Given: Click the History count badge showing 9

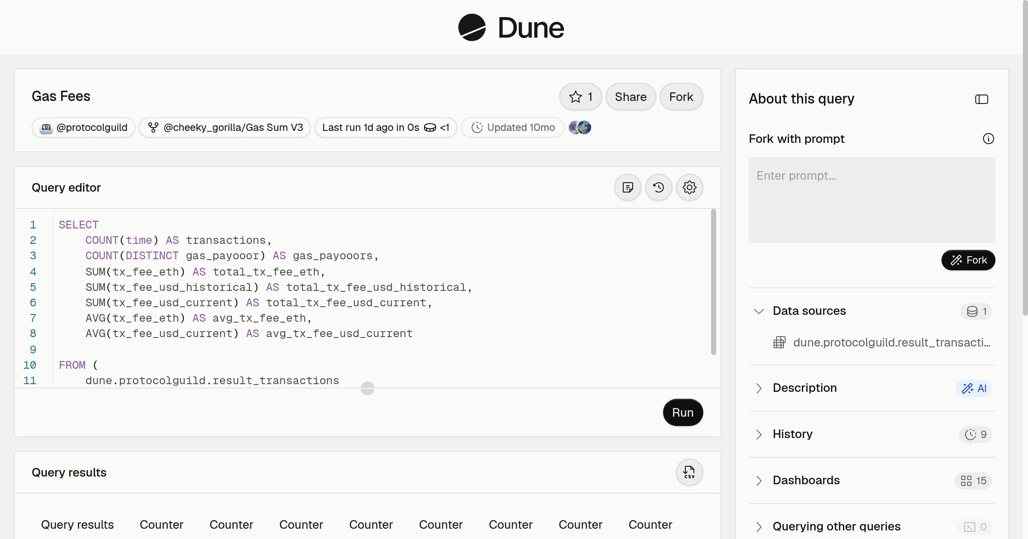Looking at the screenshot, I should click(x=975, y=434).
